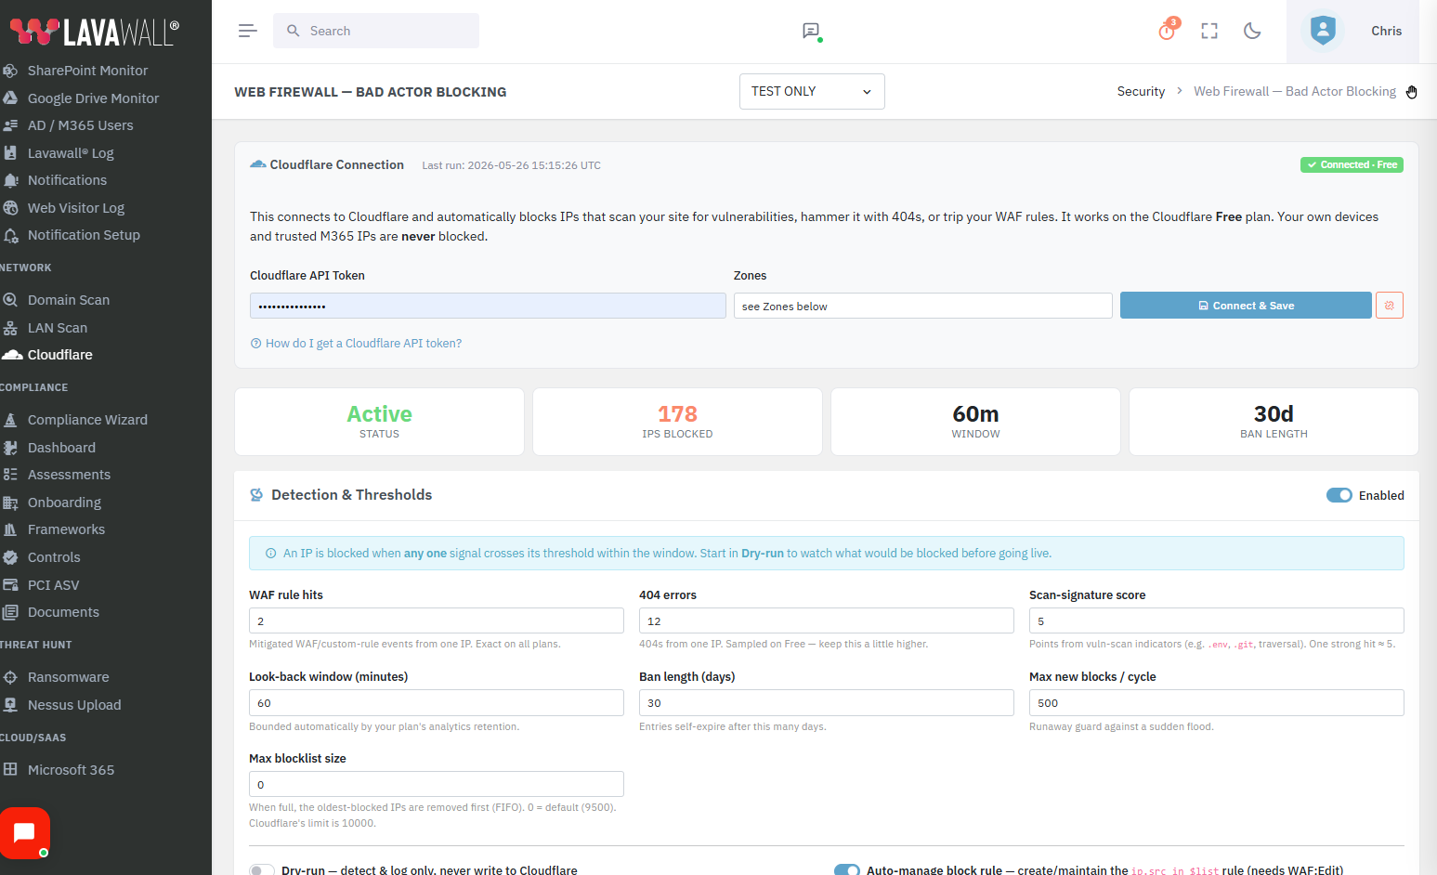The height and width of the screenshot is (875, 1437).
Task: Open Onboarding in the sidebar
Action: point(64,503)
